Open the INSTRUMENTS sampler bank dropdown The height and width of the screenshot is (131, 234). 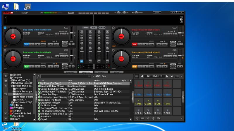(x=154, y=76)
